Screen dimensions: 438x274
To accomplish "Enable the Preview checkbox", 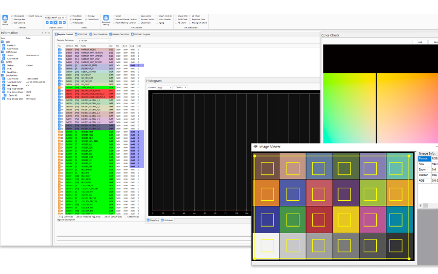I will pyautogui.click(x=86, y=16).
